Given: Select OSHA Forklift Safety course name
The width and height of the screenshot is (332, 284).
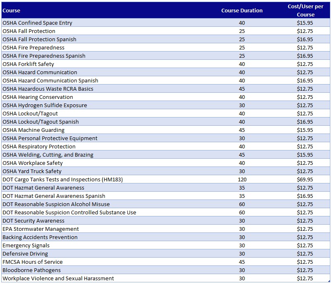Looking at the screenshot, I should tap(28, 64).
